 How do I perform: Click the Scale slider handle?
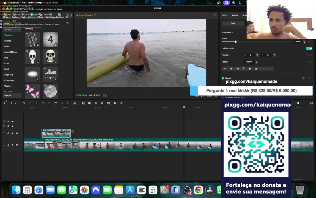click(x=236, y=42)
